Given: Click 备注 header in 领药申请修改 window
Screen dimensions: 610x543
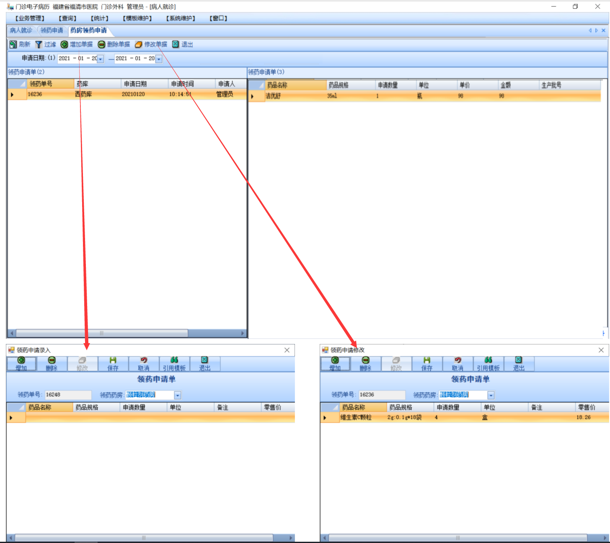Looking at the screenshot, I should click(x=552, y=407).
